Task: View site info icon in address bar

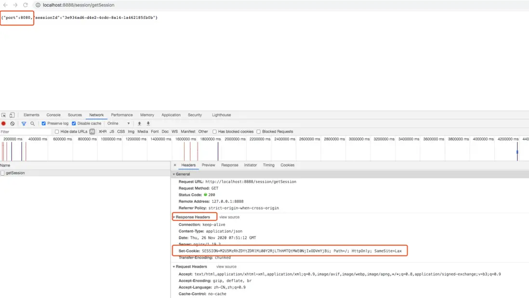Action: [x=38, y=5]
